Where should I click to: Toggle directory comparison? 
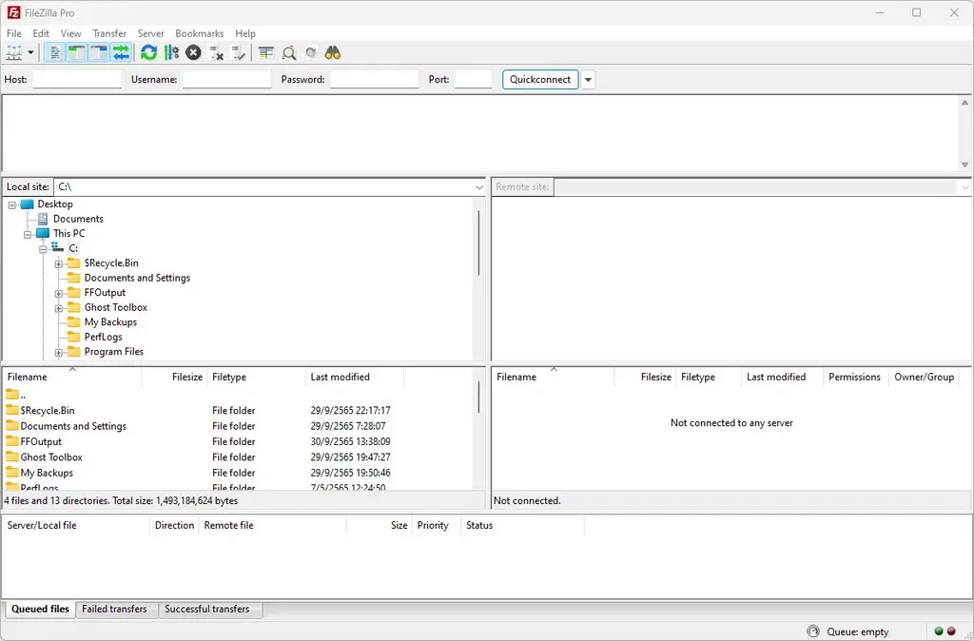click(289, 53)
